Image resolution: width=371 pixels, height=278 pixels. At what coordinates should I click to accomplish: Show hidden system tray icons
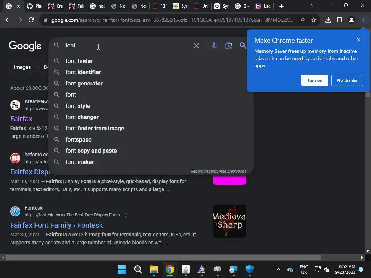point(279,269)
